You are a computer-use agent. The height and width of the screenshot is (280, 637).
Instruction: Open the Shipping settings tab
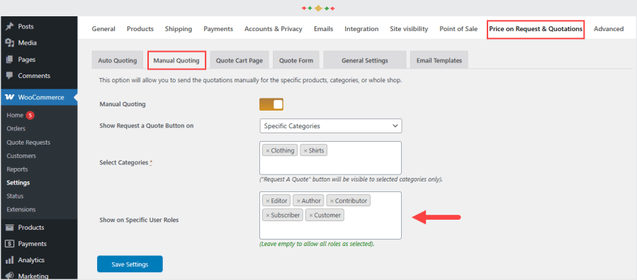(179, 29)
